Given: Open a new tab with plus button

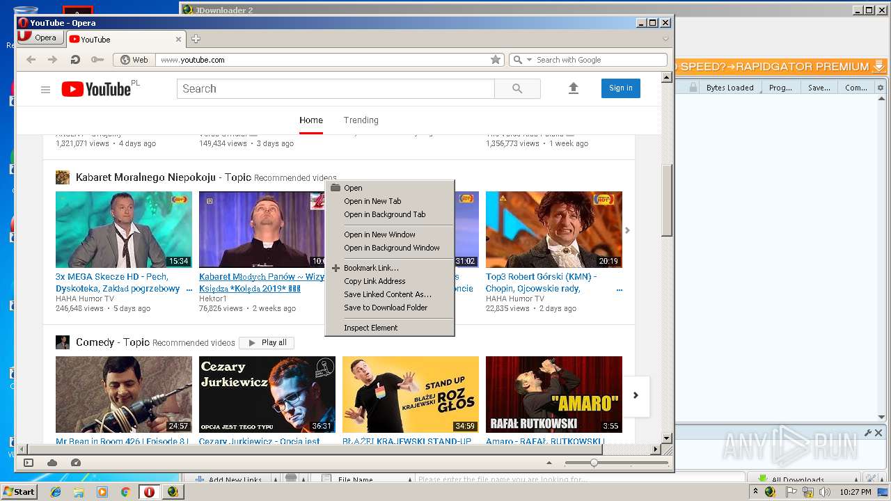Looking at the screenshot, I should click(196, 39).
